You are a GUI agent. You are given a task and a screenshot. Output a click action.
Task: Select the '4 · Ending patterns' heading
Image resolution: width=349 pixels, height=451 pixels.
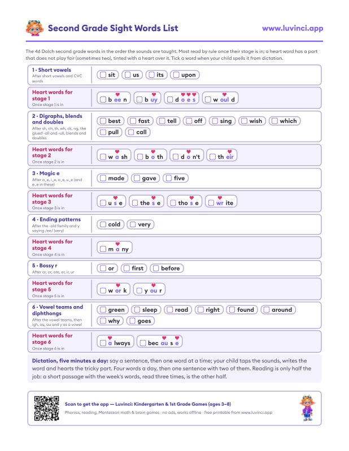coord(56,219)
